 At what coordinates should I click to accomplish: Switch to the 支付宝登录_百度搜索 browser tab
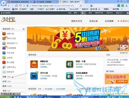[x=45, y=2]
